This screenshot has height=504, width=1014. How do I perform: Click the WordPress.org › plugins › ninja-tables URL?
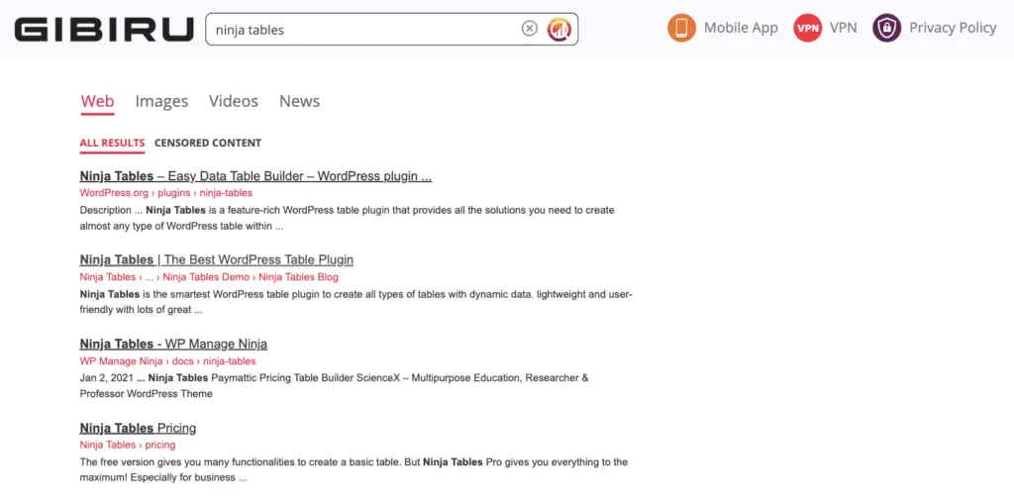click(x=166, y=193)
